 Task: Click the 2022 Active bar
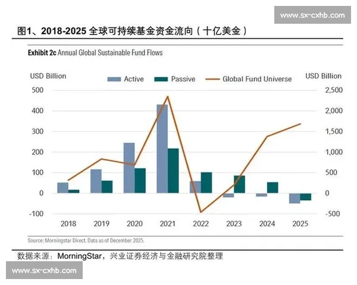point(195,187)
